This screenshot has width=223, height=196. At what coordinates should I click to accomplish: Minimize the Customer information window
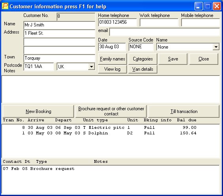click(198, 6)
